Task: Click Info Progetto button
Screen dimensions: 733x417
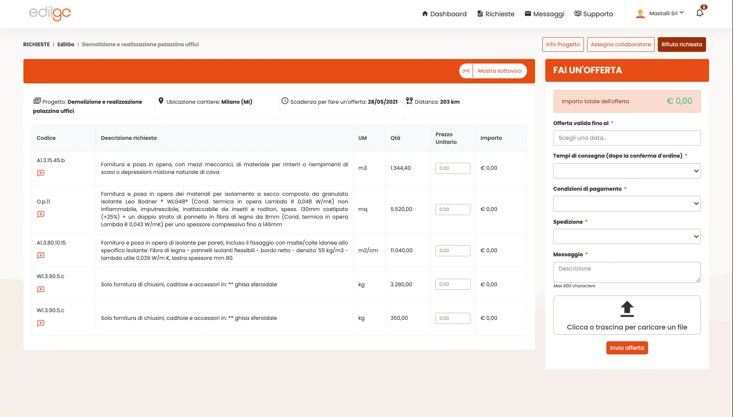Action: click(563, 44)
